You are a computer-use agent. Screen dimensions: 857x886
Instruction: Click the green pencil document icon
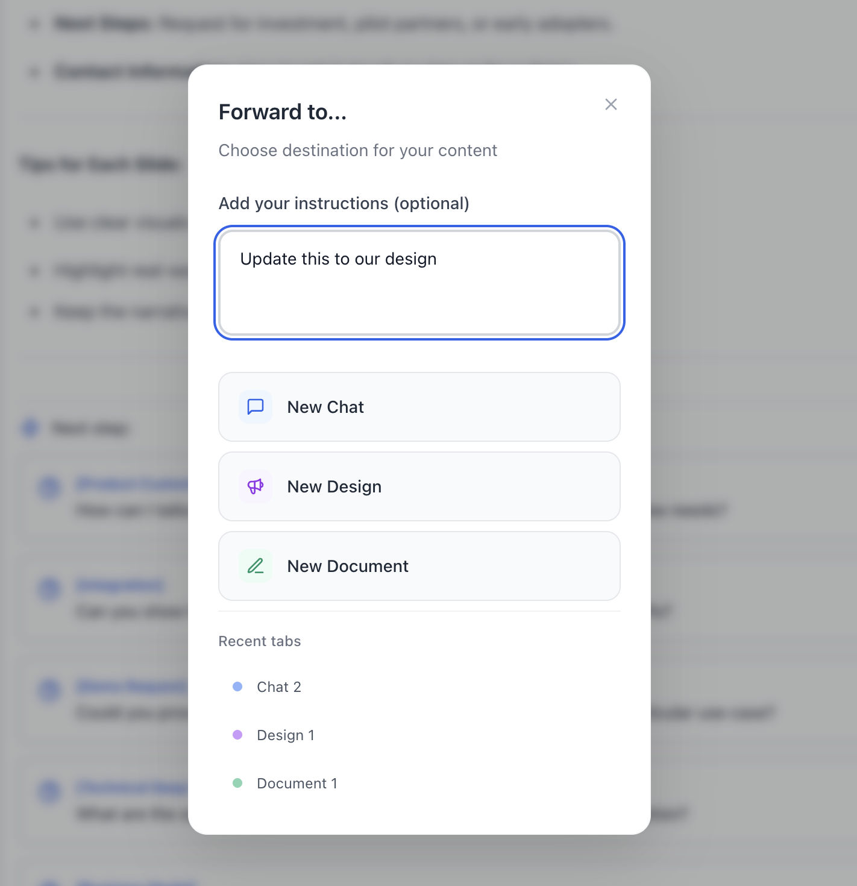pyautogui.click(x=256, y=566)
